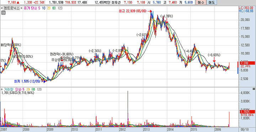Image resolution: width=256 pixels, height=132 pixels.
Task: Click the red 7,180 current price tag on axis
Action: pos(247,63)
